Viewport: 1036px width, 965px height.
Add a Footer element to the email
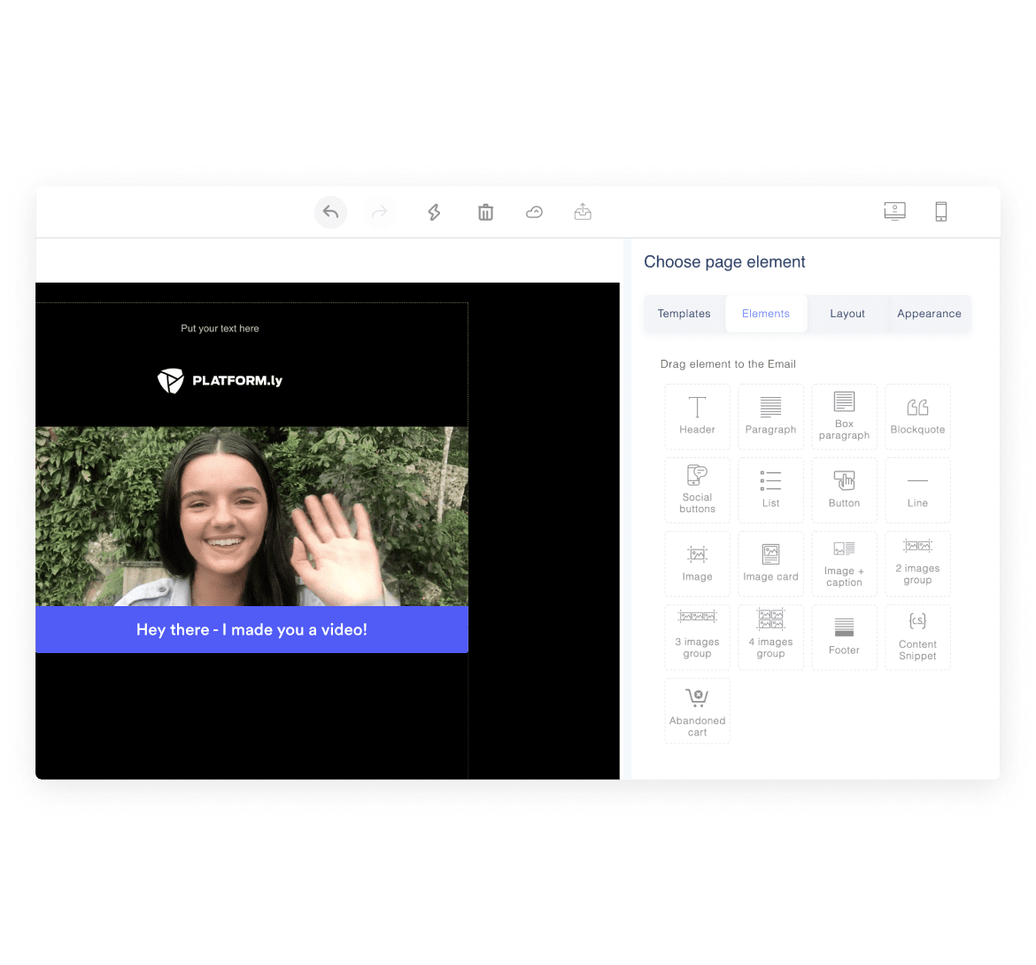click(x=844, y=637)
